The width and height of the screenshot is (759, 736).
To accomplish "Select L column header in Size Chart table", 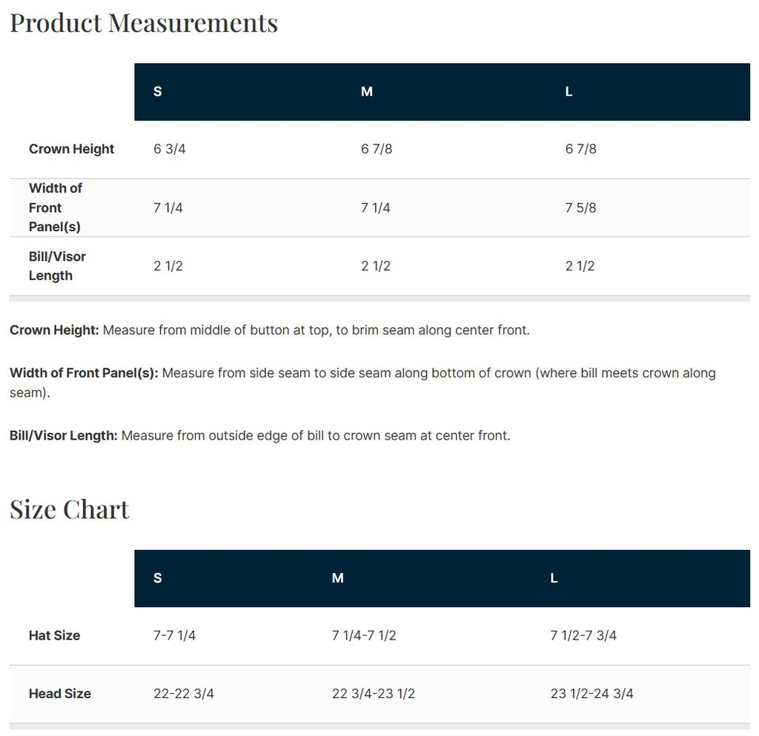I will tap(554, 578).
